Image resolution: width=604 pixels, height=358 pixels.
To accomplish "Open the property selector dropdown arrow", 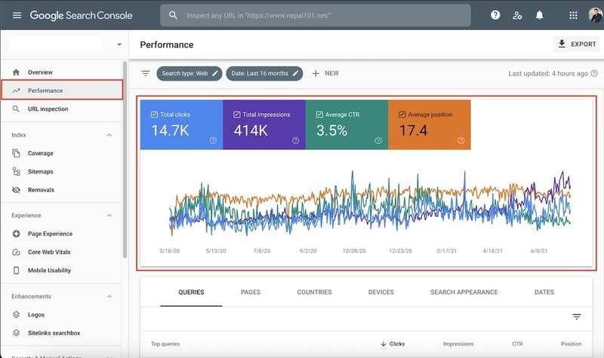I will [119, 44].
